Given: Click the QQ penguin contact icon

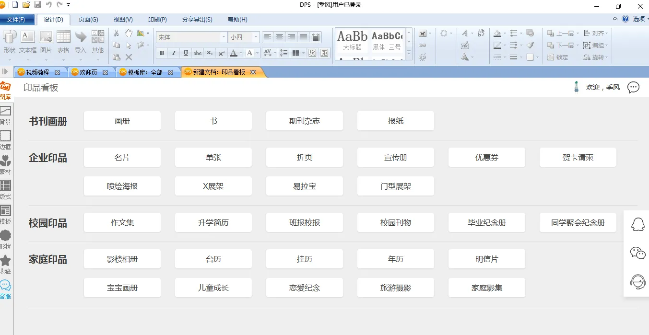Looking at the screenshot, I should click(x=637, y=225).
